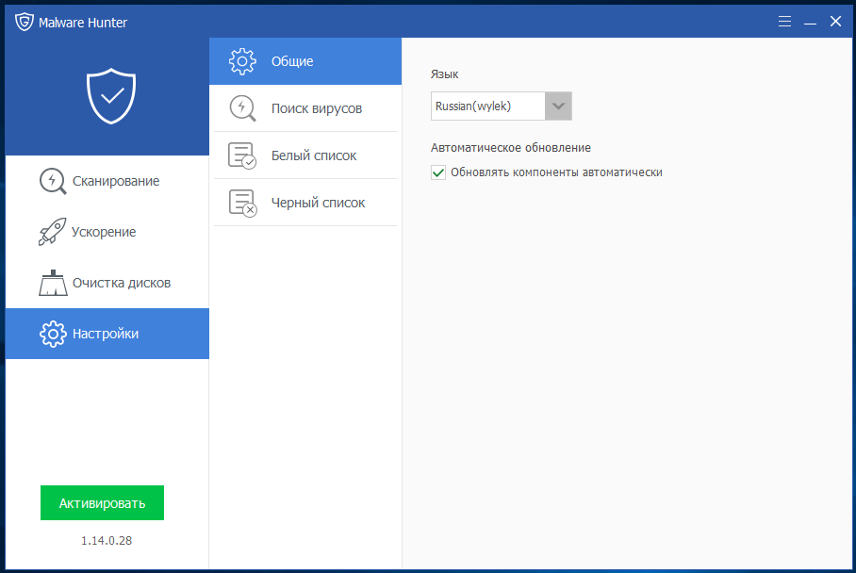This screenshot has width=856, height=573.
Task: Open the Сканирование section
Action: tap(107, 181)
